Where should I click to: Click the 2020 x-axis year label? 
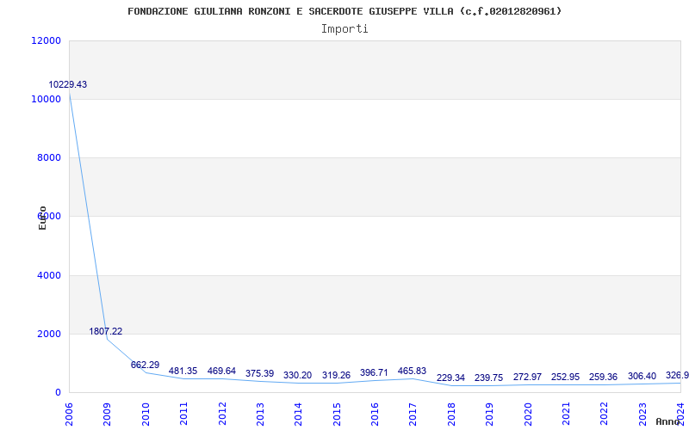(x=528, y=415)
